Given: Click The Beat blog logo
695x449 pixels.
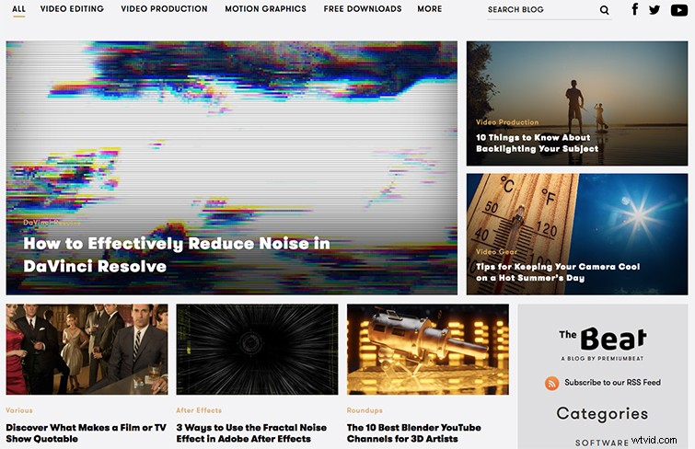Looking at the screenshot, I should click(x=602, y=344).
